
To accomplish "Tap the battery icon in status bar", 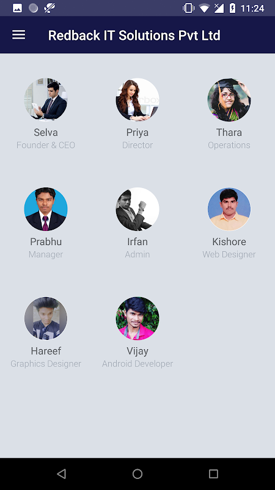I will point(233,8).
